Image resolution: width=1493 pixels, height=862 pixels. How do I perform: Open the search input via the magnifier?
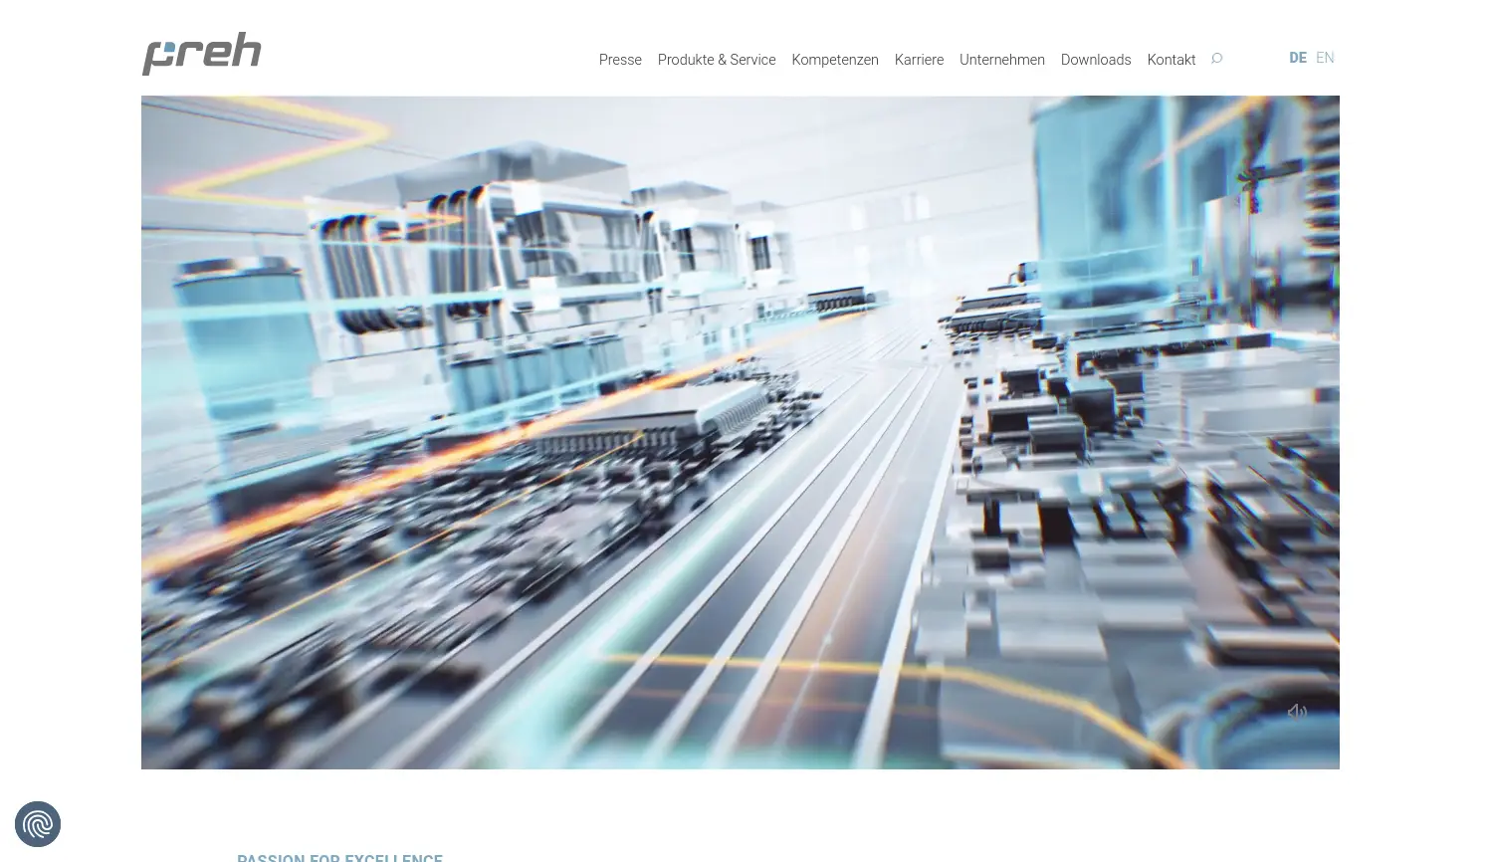[1216, 59]
